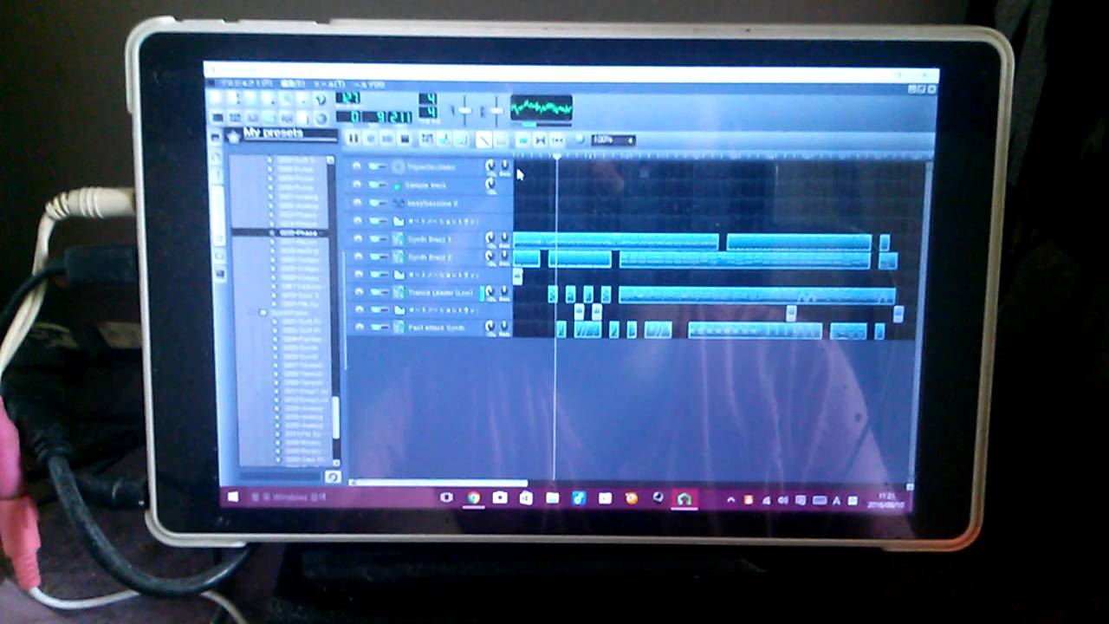
Task: Toggle auto-scrolling in Song Editor
Action: coord(523,139)
